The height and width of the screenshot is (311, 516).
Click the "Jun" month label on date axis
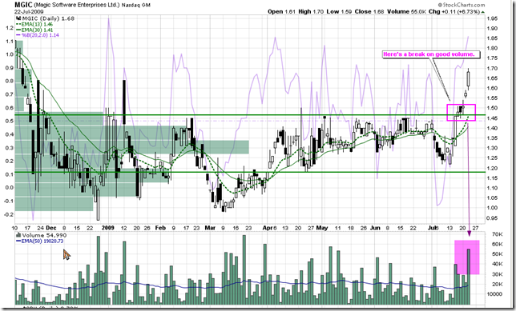pos(375,228)
